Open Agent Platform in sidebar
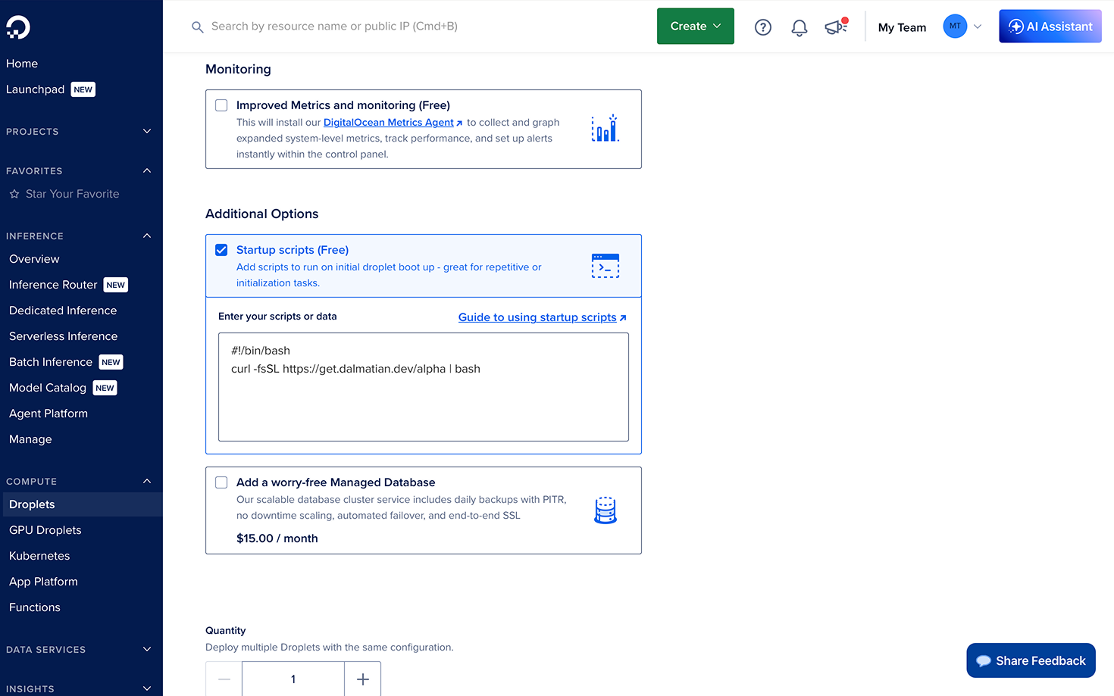This screenshot has width=1114, height=696. tap(49, 414)
